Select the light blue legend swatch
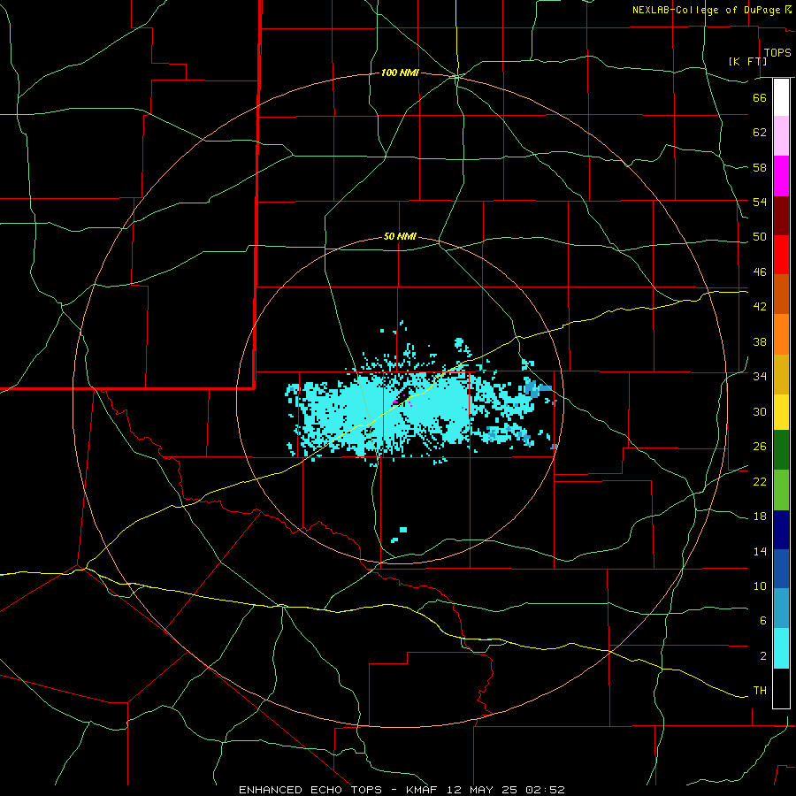Image resolution: width=796 pixels, height=796 pixels. (781, 608)
